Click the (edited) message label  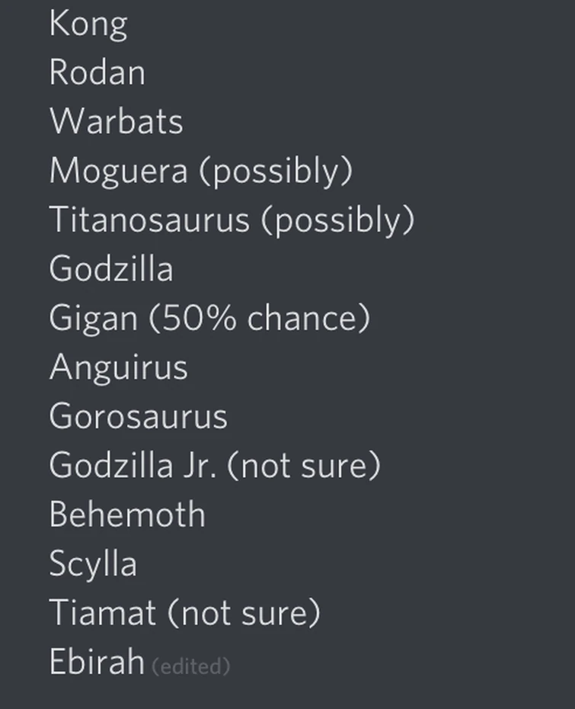[x=190, y=666]
